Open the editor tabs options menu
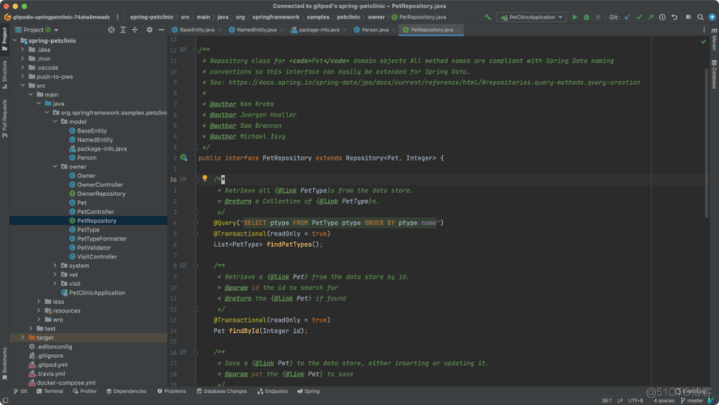This screenshot has height=405, width=719. [704, 30]
